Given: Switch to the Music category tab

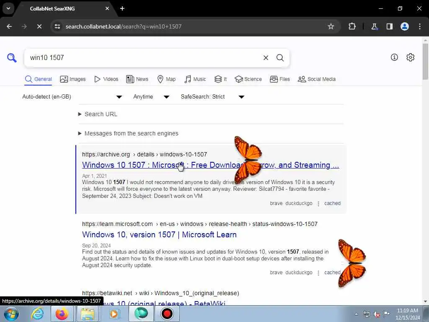Looking at the screenshot, I should click(195, 79).
